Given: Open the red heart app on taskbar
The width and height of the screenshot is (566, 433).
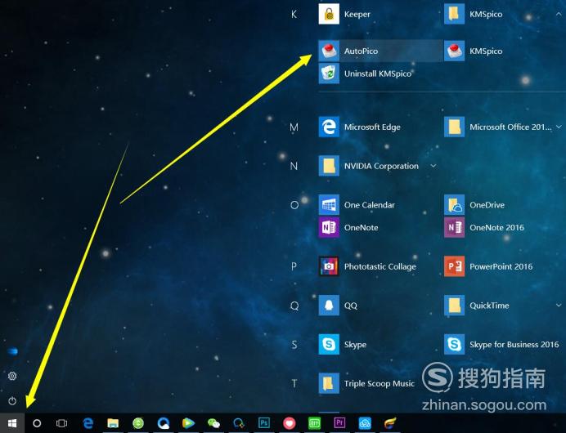Looking at the screenshot, I should coord(290,423).
